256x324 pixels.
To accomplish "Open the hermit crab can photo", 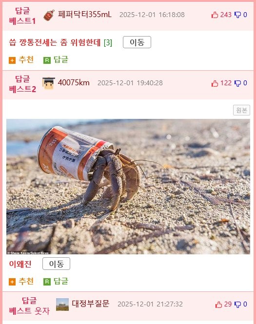I will 128,187.
